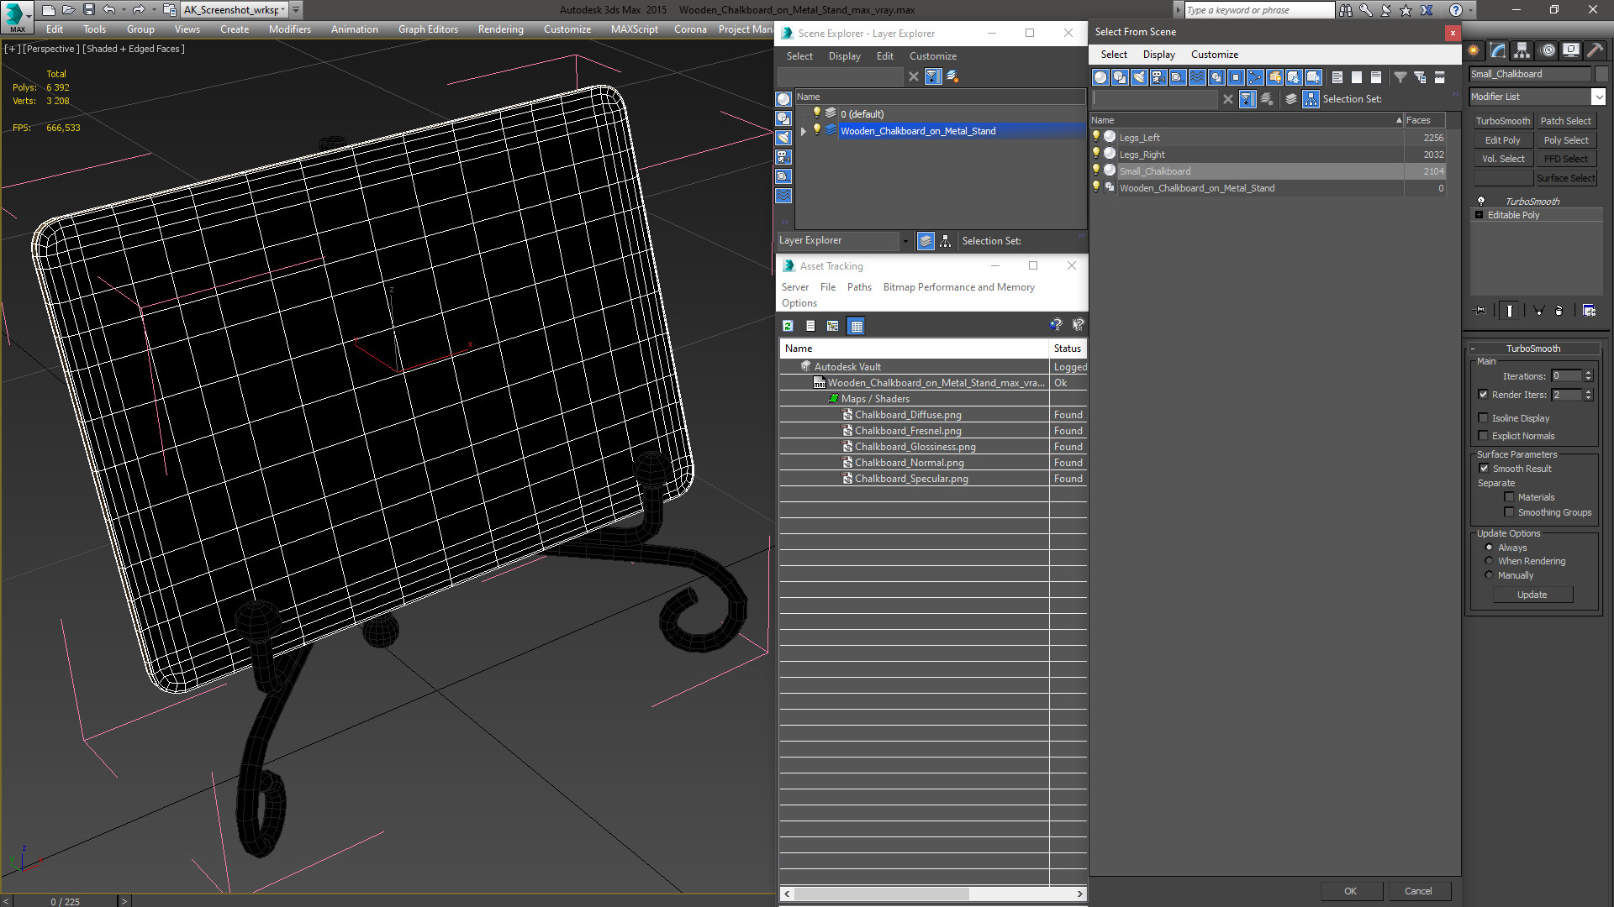Switch to sort by hierarchy in Select From Scene
Viewport: 1614px width, 907px height.
pyautogui.click(x=1311, y=99)
